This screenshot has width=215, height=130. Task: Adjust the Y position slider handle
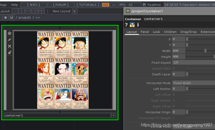click(187, 45)
